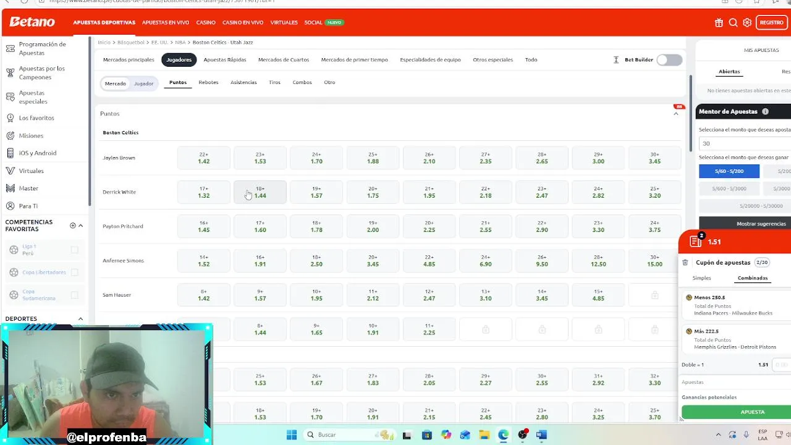Open the Asistencias stat tab
Image resolution: width=791 pixels, height=445 pixels.
[243, 82]
